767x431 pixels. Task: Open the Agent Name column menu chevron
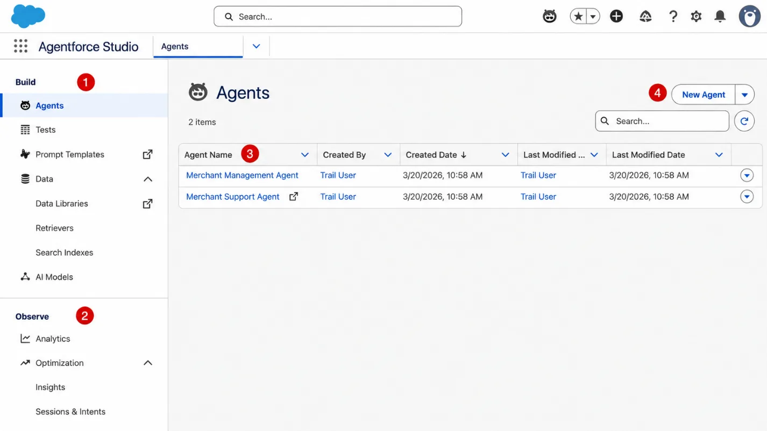305,155
